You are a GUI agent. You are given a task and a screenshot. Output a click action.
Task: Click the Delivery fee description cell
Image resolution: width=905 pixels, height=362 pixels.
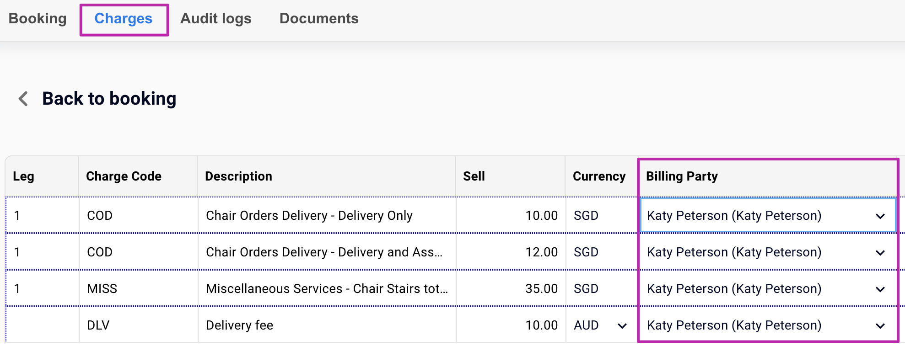pyautogui.click(x=327, y=325)
